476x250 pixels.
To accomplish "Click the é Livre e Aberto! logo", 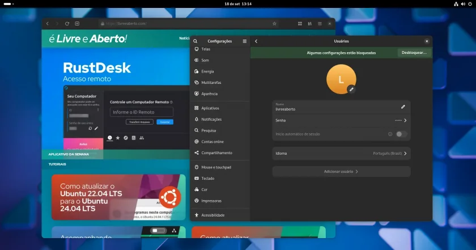I will 88,39.
